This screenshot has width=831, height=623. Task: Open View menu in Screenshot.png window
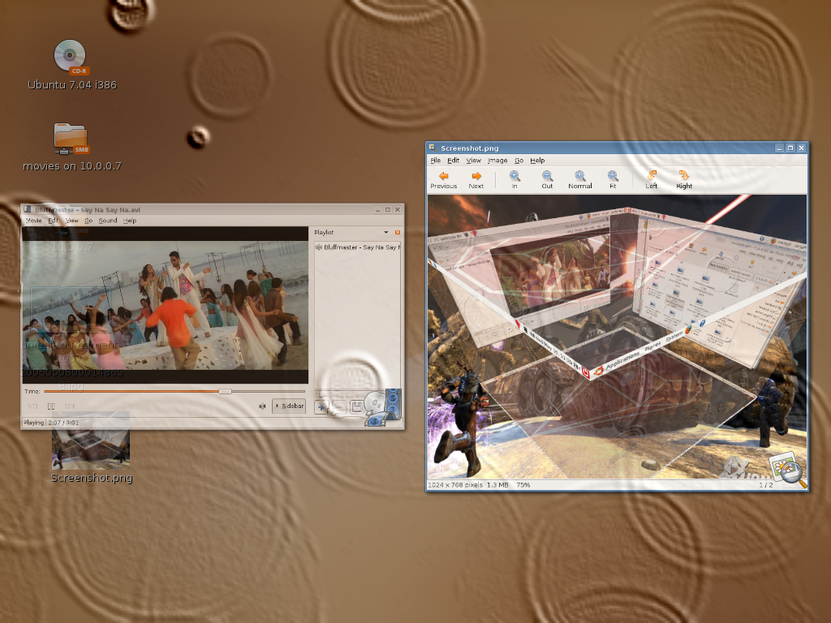(x=473, y=161)
